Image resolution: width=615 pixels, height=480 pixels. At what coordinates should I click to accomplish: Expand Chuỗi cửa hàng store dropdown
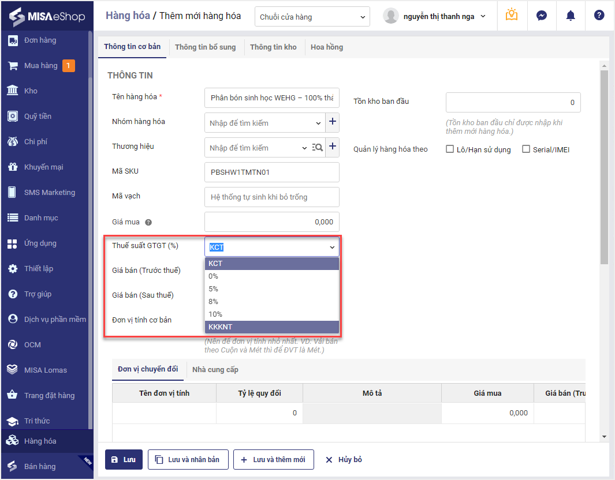click(x=312, y=17)
